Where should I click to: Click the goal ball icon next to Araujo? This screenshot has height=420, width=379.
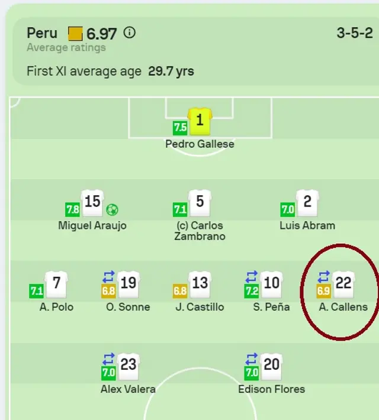pos(113,209)
